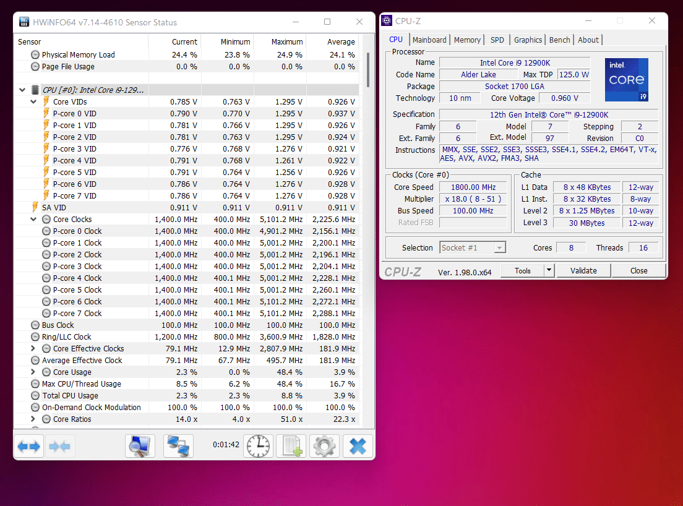The height and width of the screenshot is (506, 683).
Task: Switch to the Graphics tab in CPU-Z
Action: tap(528, 40)
